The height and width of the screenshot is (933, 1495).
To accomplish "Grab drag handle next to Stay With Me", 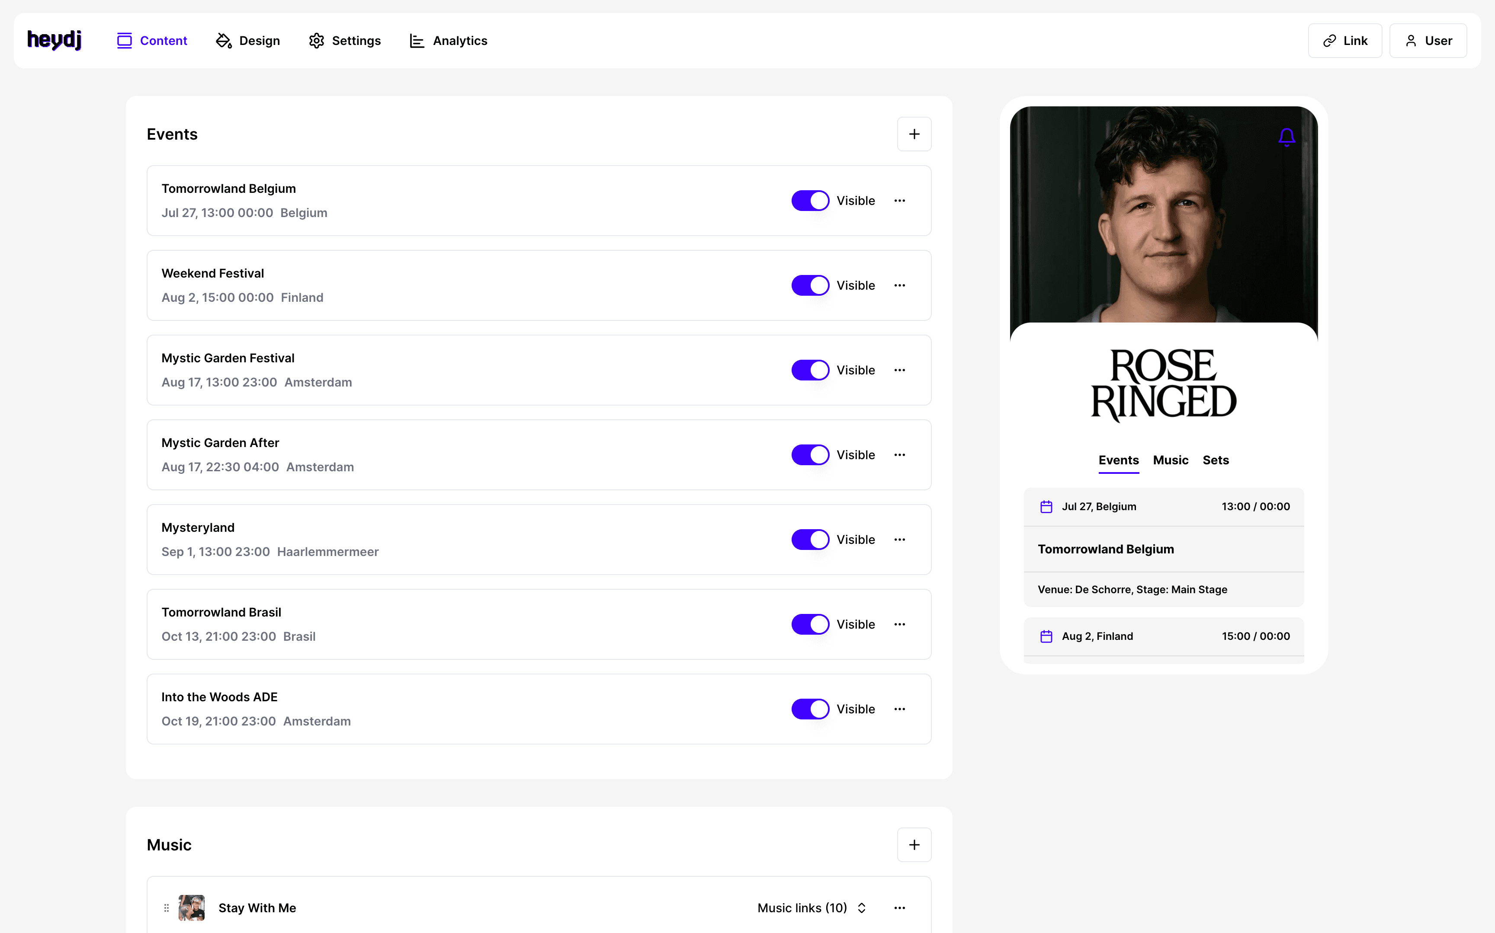I will coord(166,907).
